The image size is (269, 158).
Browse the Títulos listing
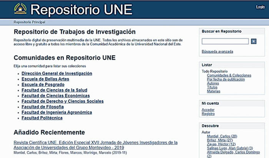[212, 87]
